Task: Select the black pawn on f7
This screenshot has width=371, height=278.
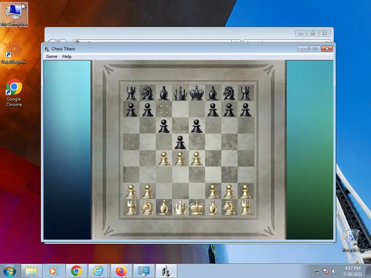Action: pos(213,110)
